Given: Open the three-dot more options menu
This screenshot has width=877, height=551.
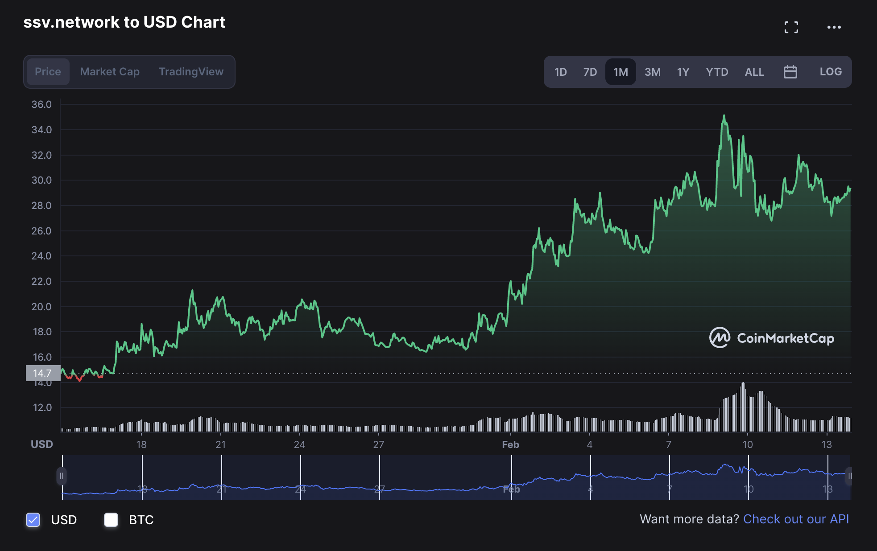Looking at the screenshot, I should pyautogui.click(x=834, y=27).
